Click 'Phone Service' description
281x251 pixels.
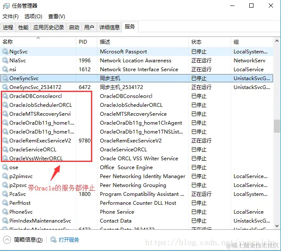click(x=117, y=212)
